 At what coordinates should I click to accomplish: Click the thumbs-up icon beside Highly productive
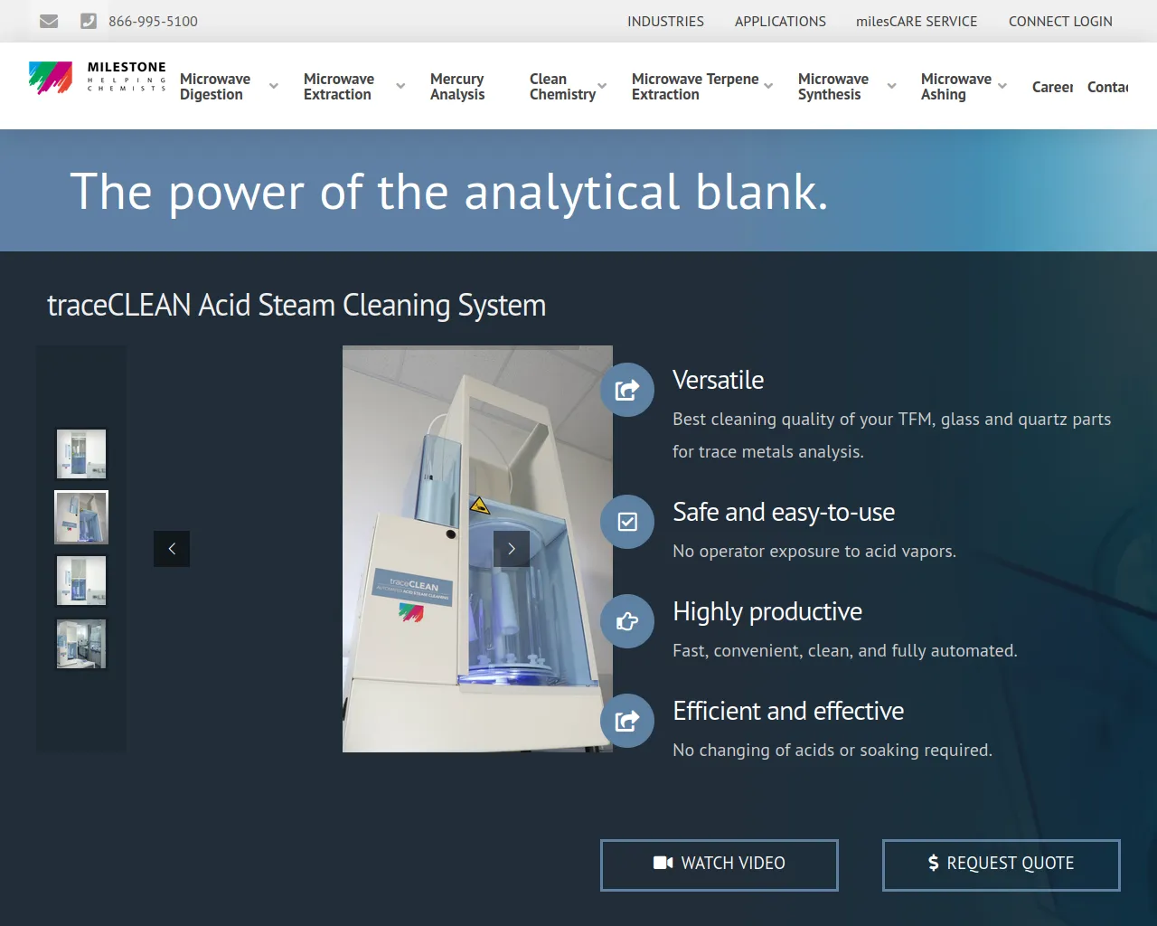point(627,621)
